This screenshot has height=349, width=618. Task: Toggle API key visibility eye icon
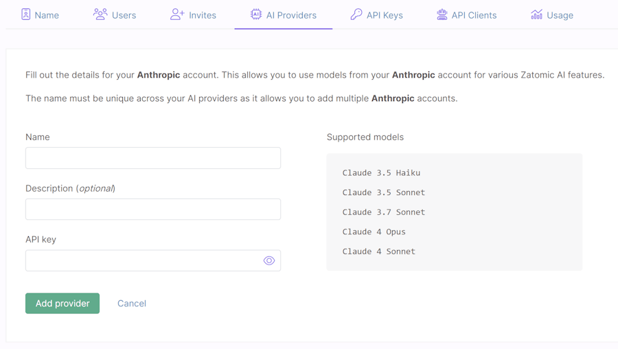(269, 260)
